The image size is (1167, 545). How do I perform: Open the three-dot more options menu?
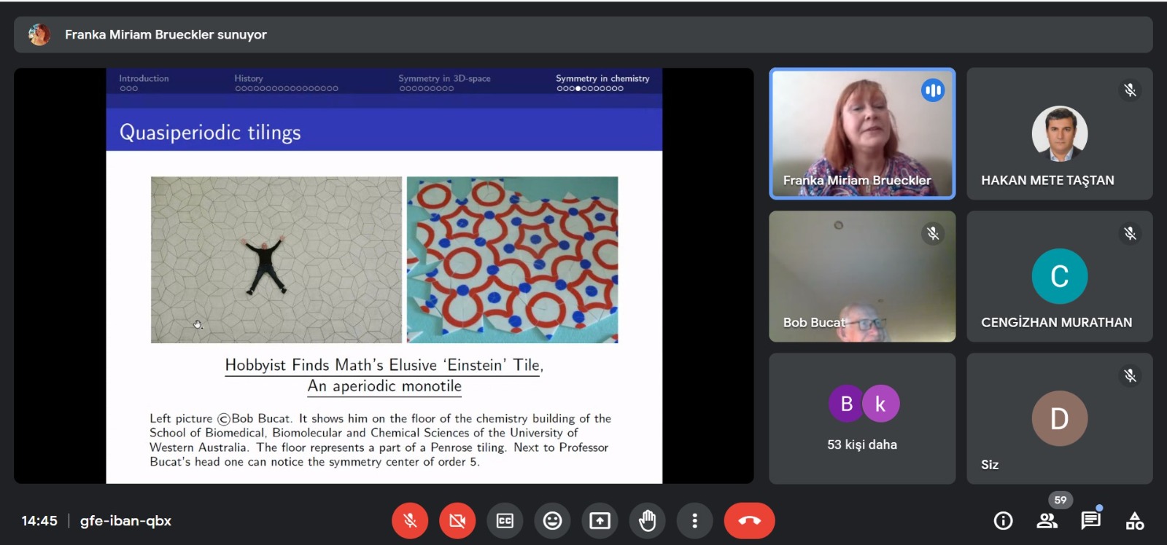(x=694, y=521)
